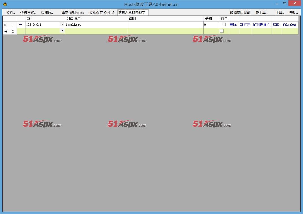Viewport: 303px width, 214px height.
Task: Open the 快捷行.. menu
Action: click(x=47, y=13)
